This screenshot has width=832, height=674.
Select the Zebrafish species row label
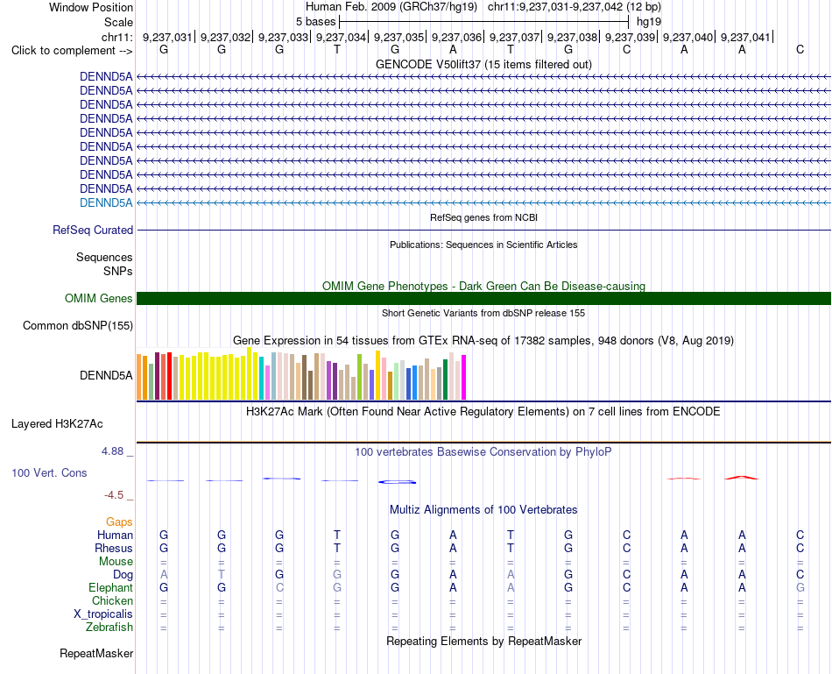click(x=109, y=628)
